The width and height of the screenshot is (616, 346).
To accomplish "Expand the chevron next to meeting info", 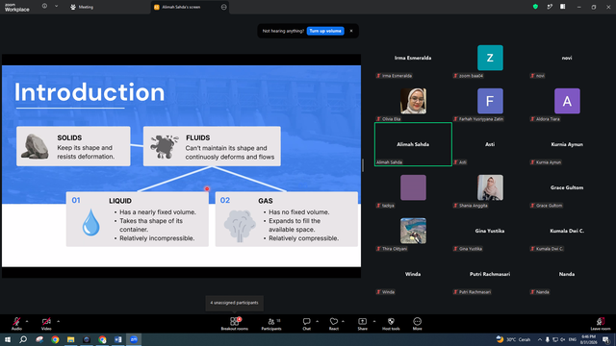I will (x=56, y=7).
